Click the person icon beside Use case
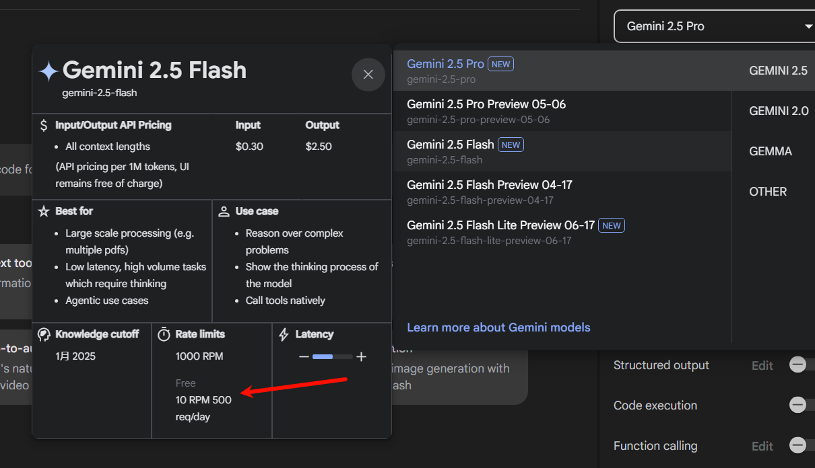 pos(224,211)
